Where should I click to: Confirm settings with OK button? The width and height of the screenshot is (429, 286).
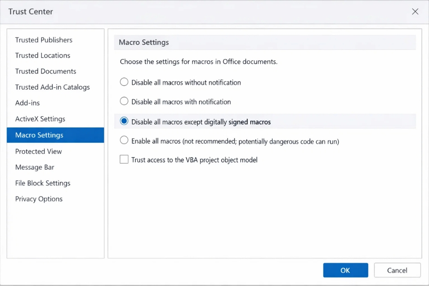point(345,270)
